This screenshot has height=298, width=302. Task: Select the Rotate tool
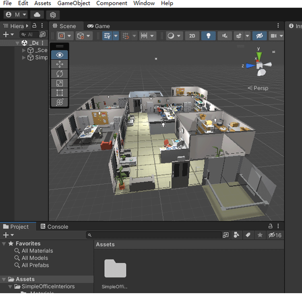pyautogui.click(x=60, y=74)
